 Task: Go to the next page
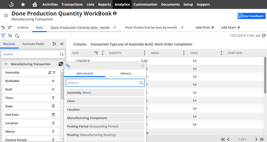256,139
